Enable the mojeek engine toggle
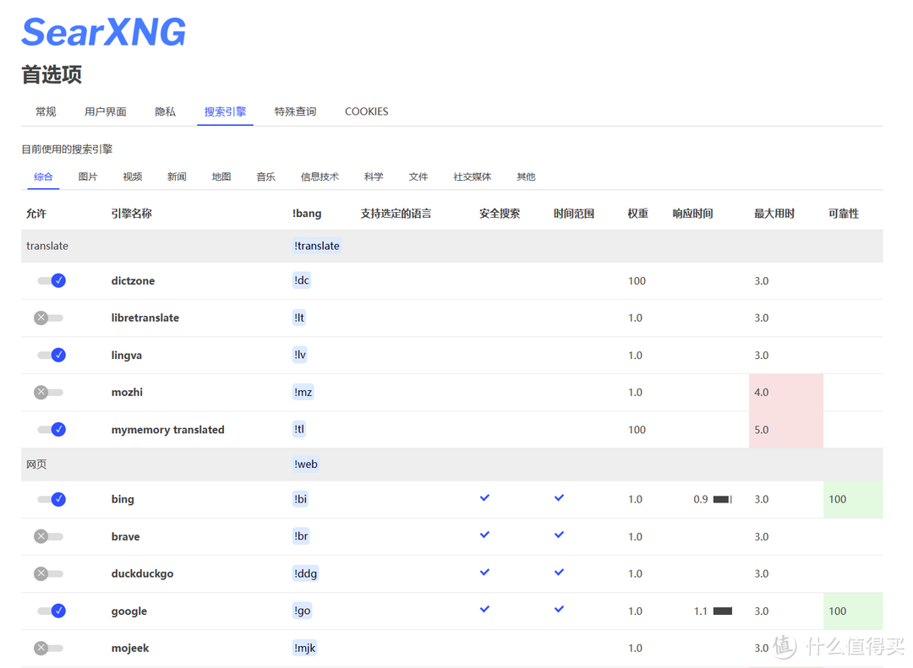Image resolution: width=913 pixels, height=668 pixels. 49,649
